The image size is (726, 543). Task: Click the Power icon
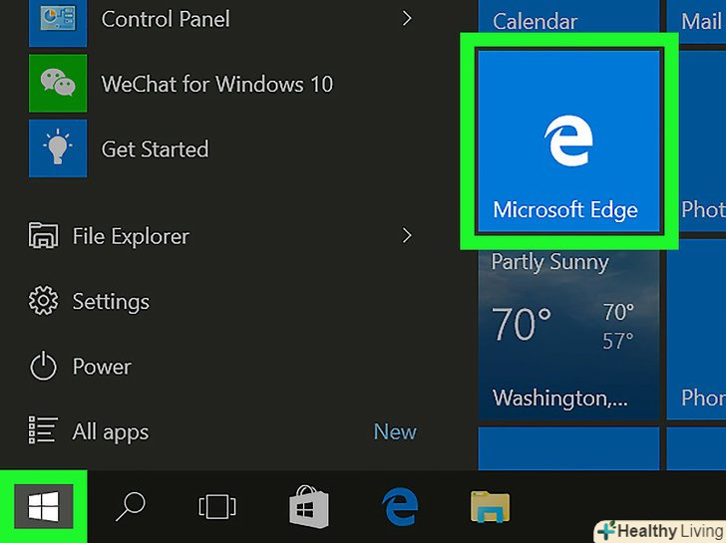(44, 366)
